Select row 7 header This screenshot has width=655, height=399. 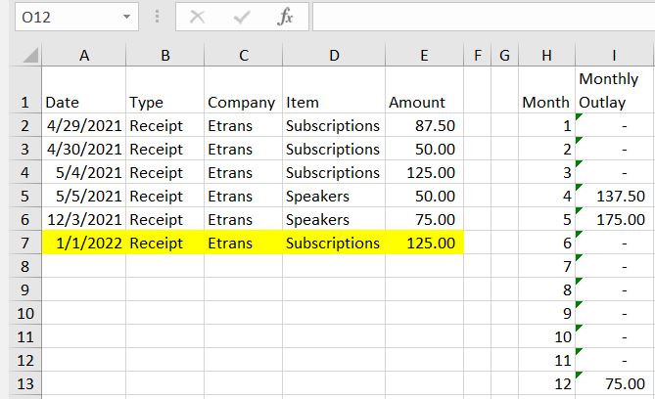(22, 243)
